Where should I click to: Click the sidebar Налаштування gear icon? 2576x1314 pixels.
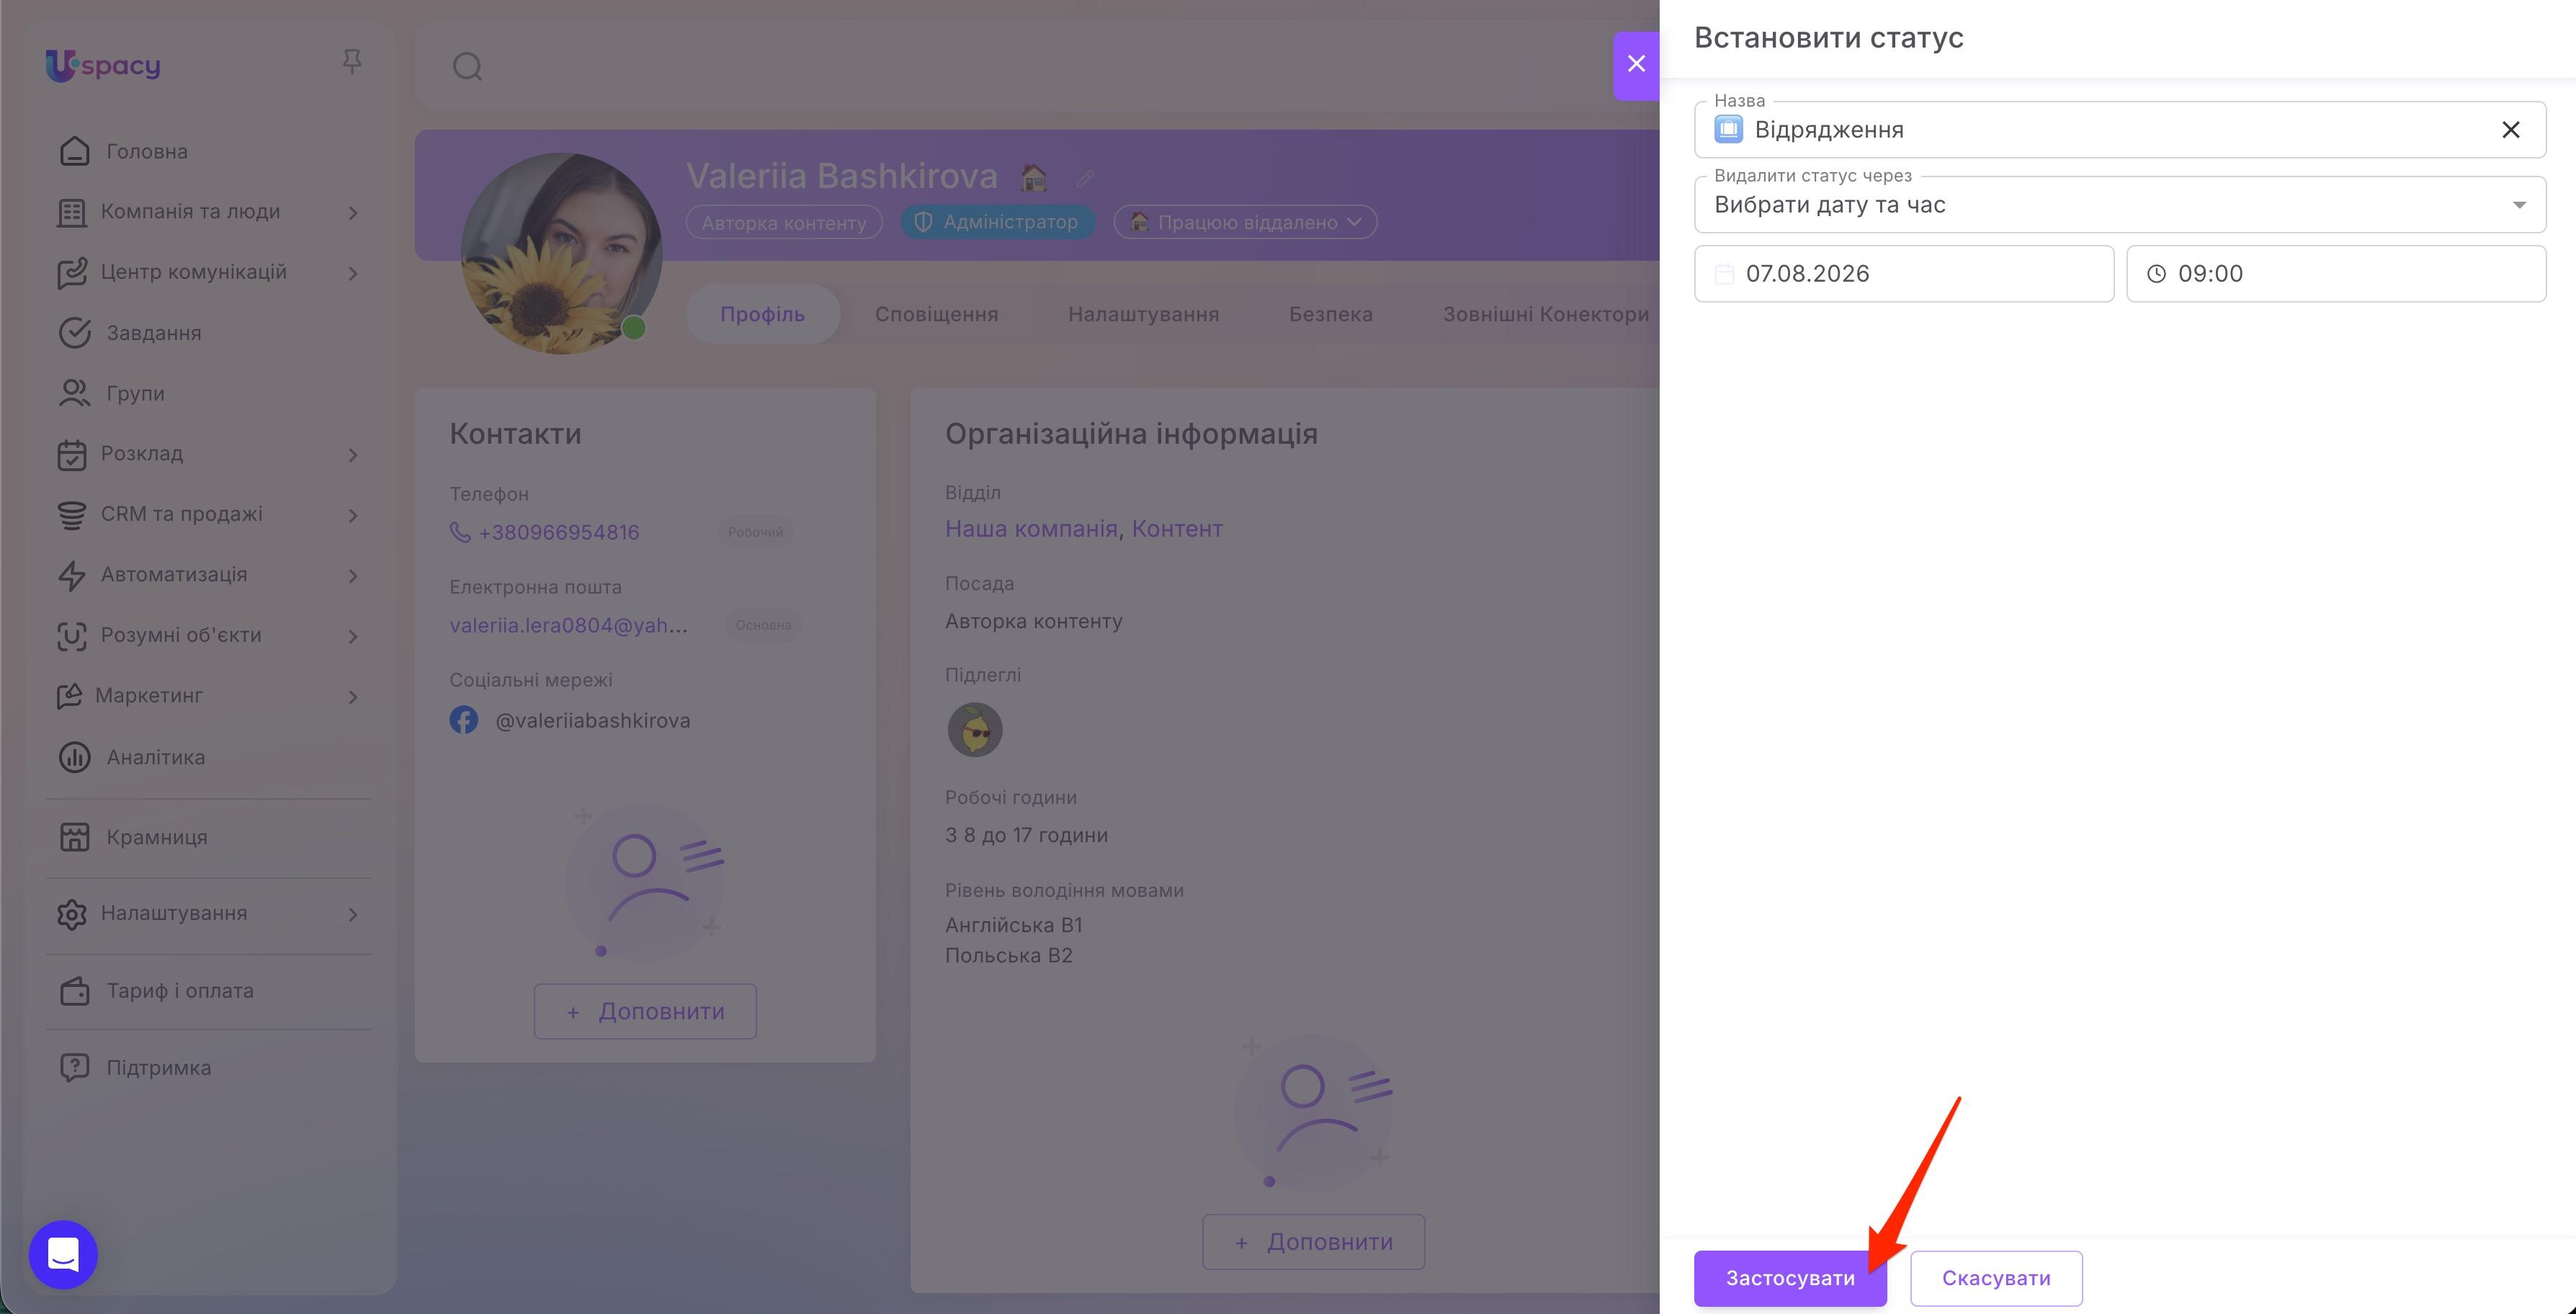pyautogui.click(x=71, y=914)
